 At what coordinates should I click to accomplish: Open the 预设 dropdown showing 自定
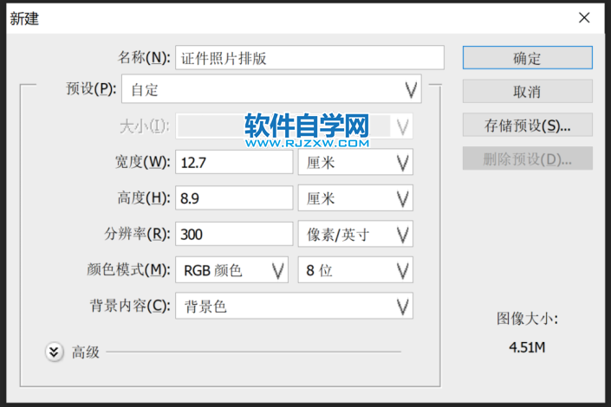pos(271,88)
